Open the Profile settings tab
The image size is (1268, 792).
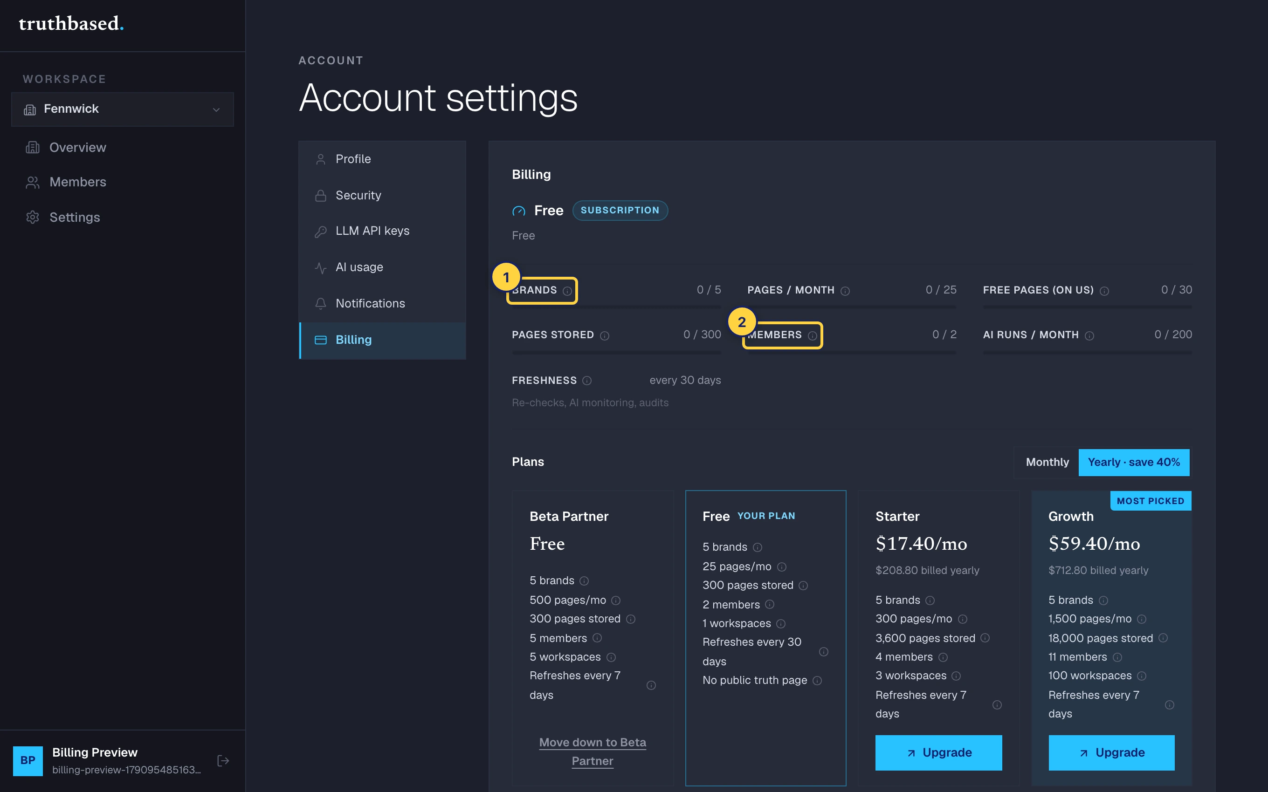coord(382,159)
